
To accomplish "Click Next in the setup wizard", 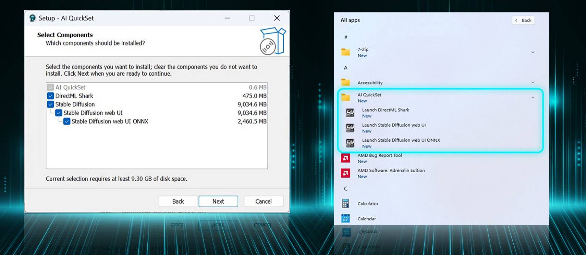I will coord(218,201).
